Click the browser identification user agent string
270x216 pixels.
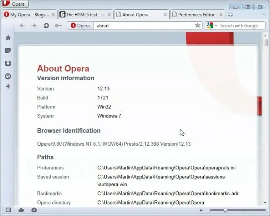[x=114, y=144]
